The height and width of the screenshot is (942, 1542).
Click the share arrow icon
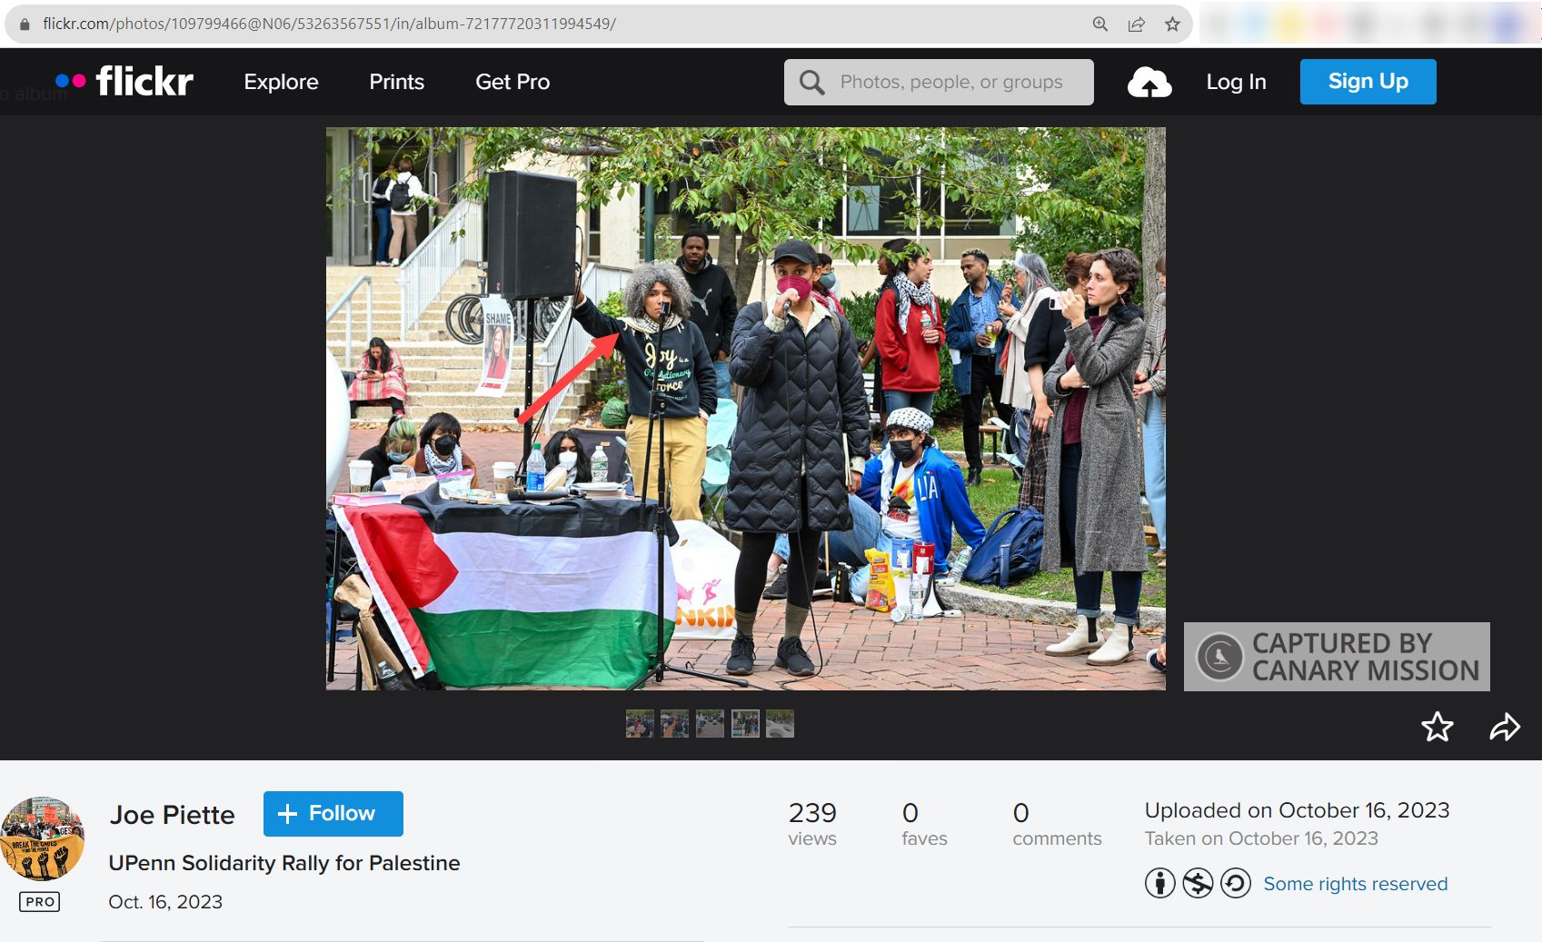[1504, 727]
